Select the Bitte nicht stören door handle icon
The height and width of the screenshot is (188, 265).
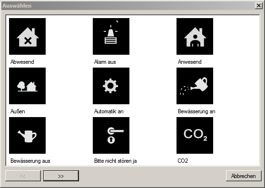point(111,136)
